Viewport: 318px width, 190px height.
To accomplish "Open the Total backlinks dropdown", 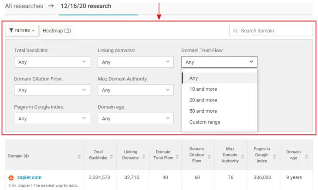I will point(52,62).
